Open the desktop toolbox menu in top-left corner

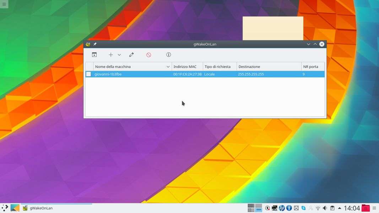(4, 4)
